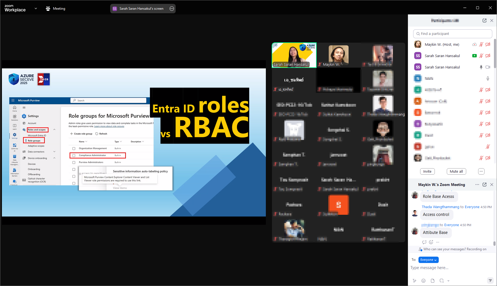Open Learn more about role groups link
Viewport: 497px width, 286px height.
[109, 126]
